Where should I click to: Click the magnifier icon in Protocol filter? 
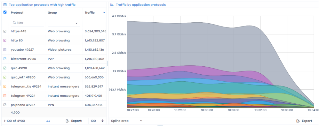click(x=14, y=23)
